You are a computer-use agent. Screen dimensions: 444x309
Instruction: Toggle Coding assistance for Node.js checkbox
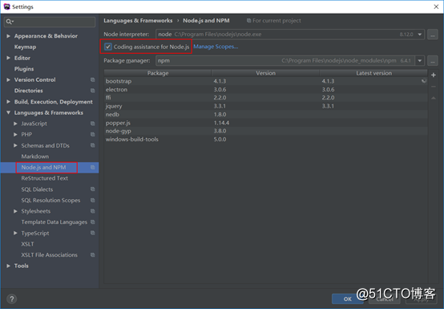(x=108, y=47)
